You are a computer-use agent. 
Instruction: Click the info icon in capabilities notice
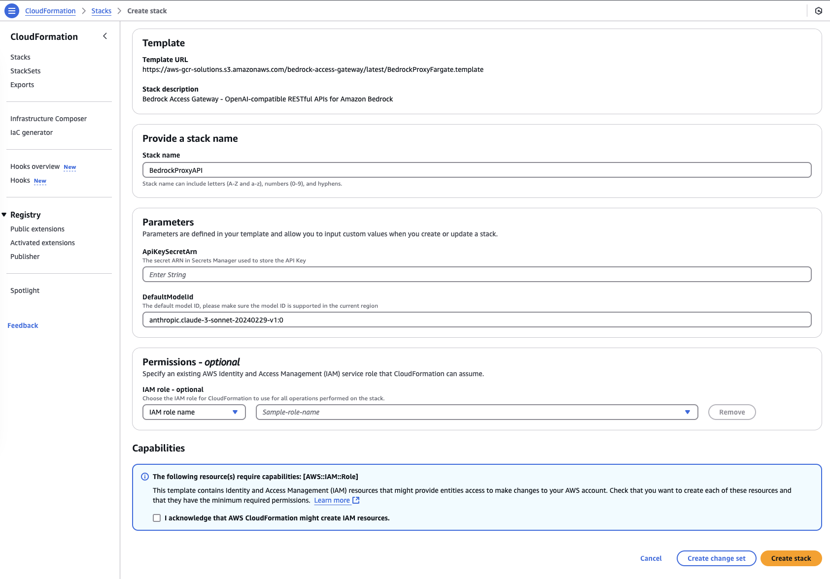pos(145,477)
